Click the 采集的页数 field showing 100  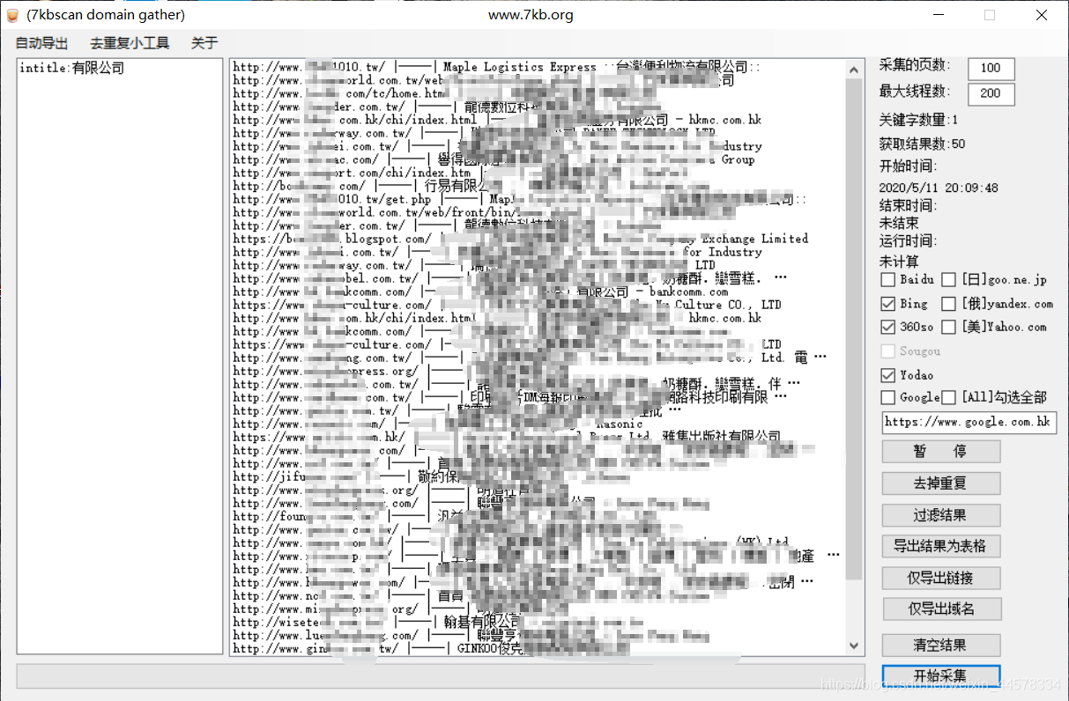pyautogui.click(x=991, y=69)
